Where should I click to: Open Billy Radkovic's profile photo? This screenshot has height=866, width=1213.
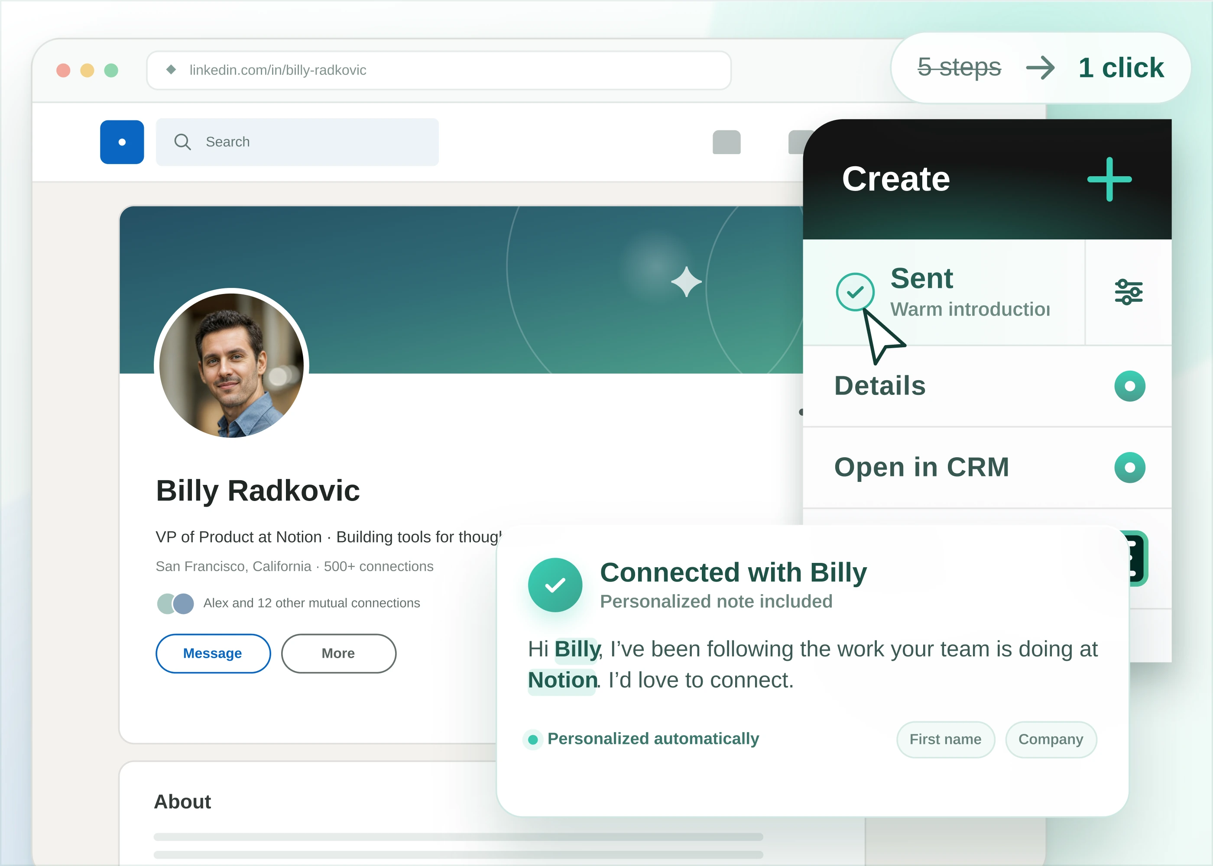point(231,366)
